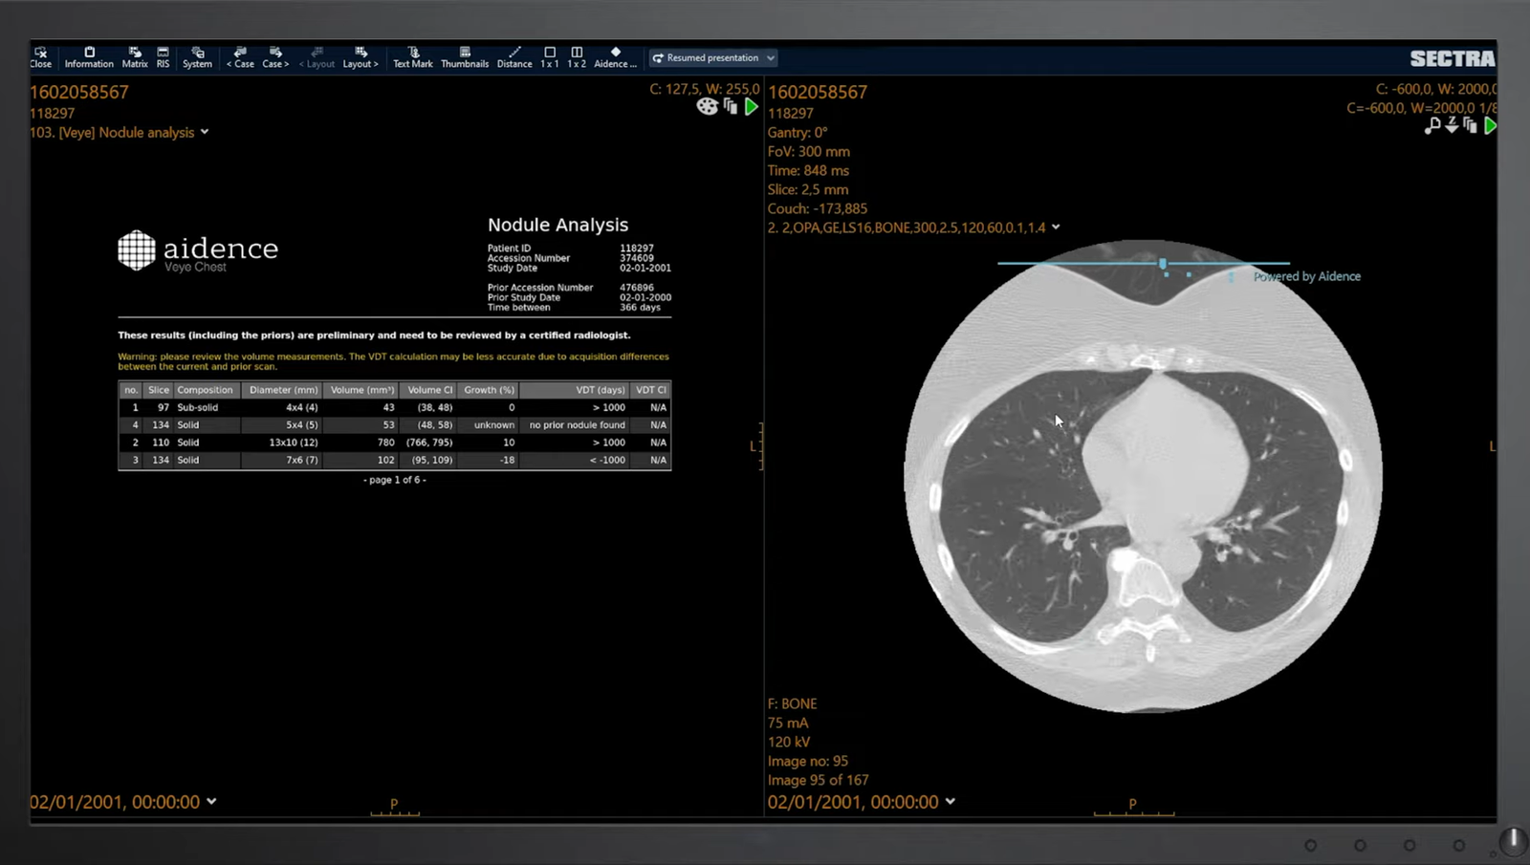Open the Information tool in the toolbar
This screenshot has height=865, width=1530.
(89, 57)
